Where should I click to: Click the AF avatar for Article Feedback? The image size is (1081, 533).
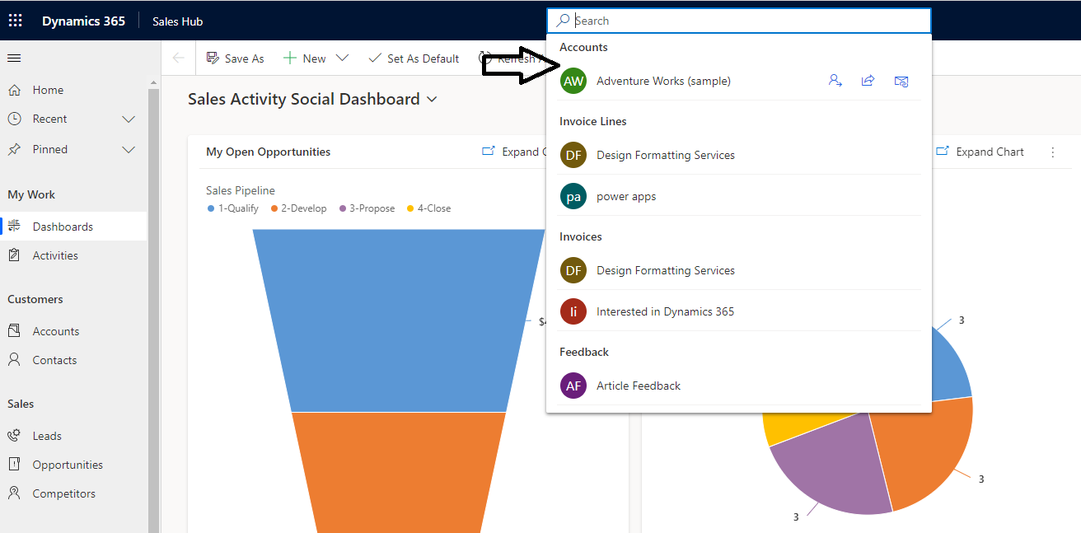(x=573, y=386)
